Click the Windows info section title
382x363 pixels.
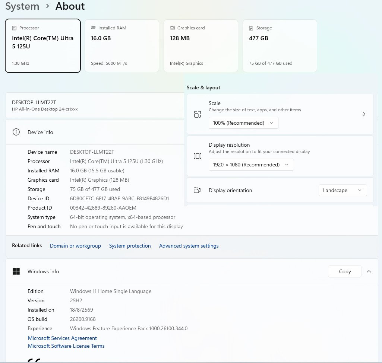43,271
